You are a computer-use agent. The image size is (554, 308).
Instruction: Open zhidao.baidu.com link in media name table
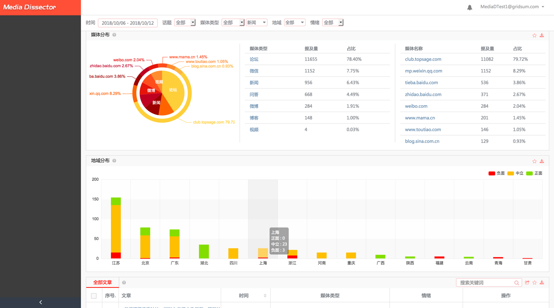[x=423, y=95]
